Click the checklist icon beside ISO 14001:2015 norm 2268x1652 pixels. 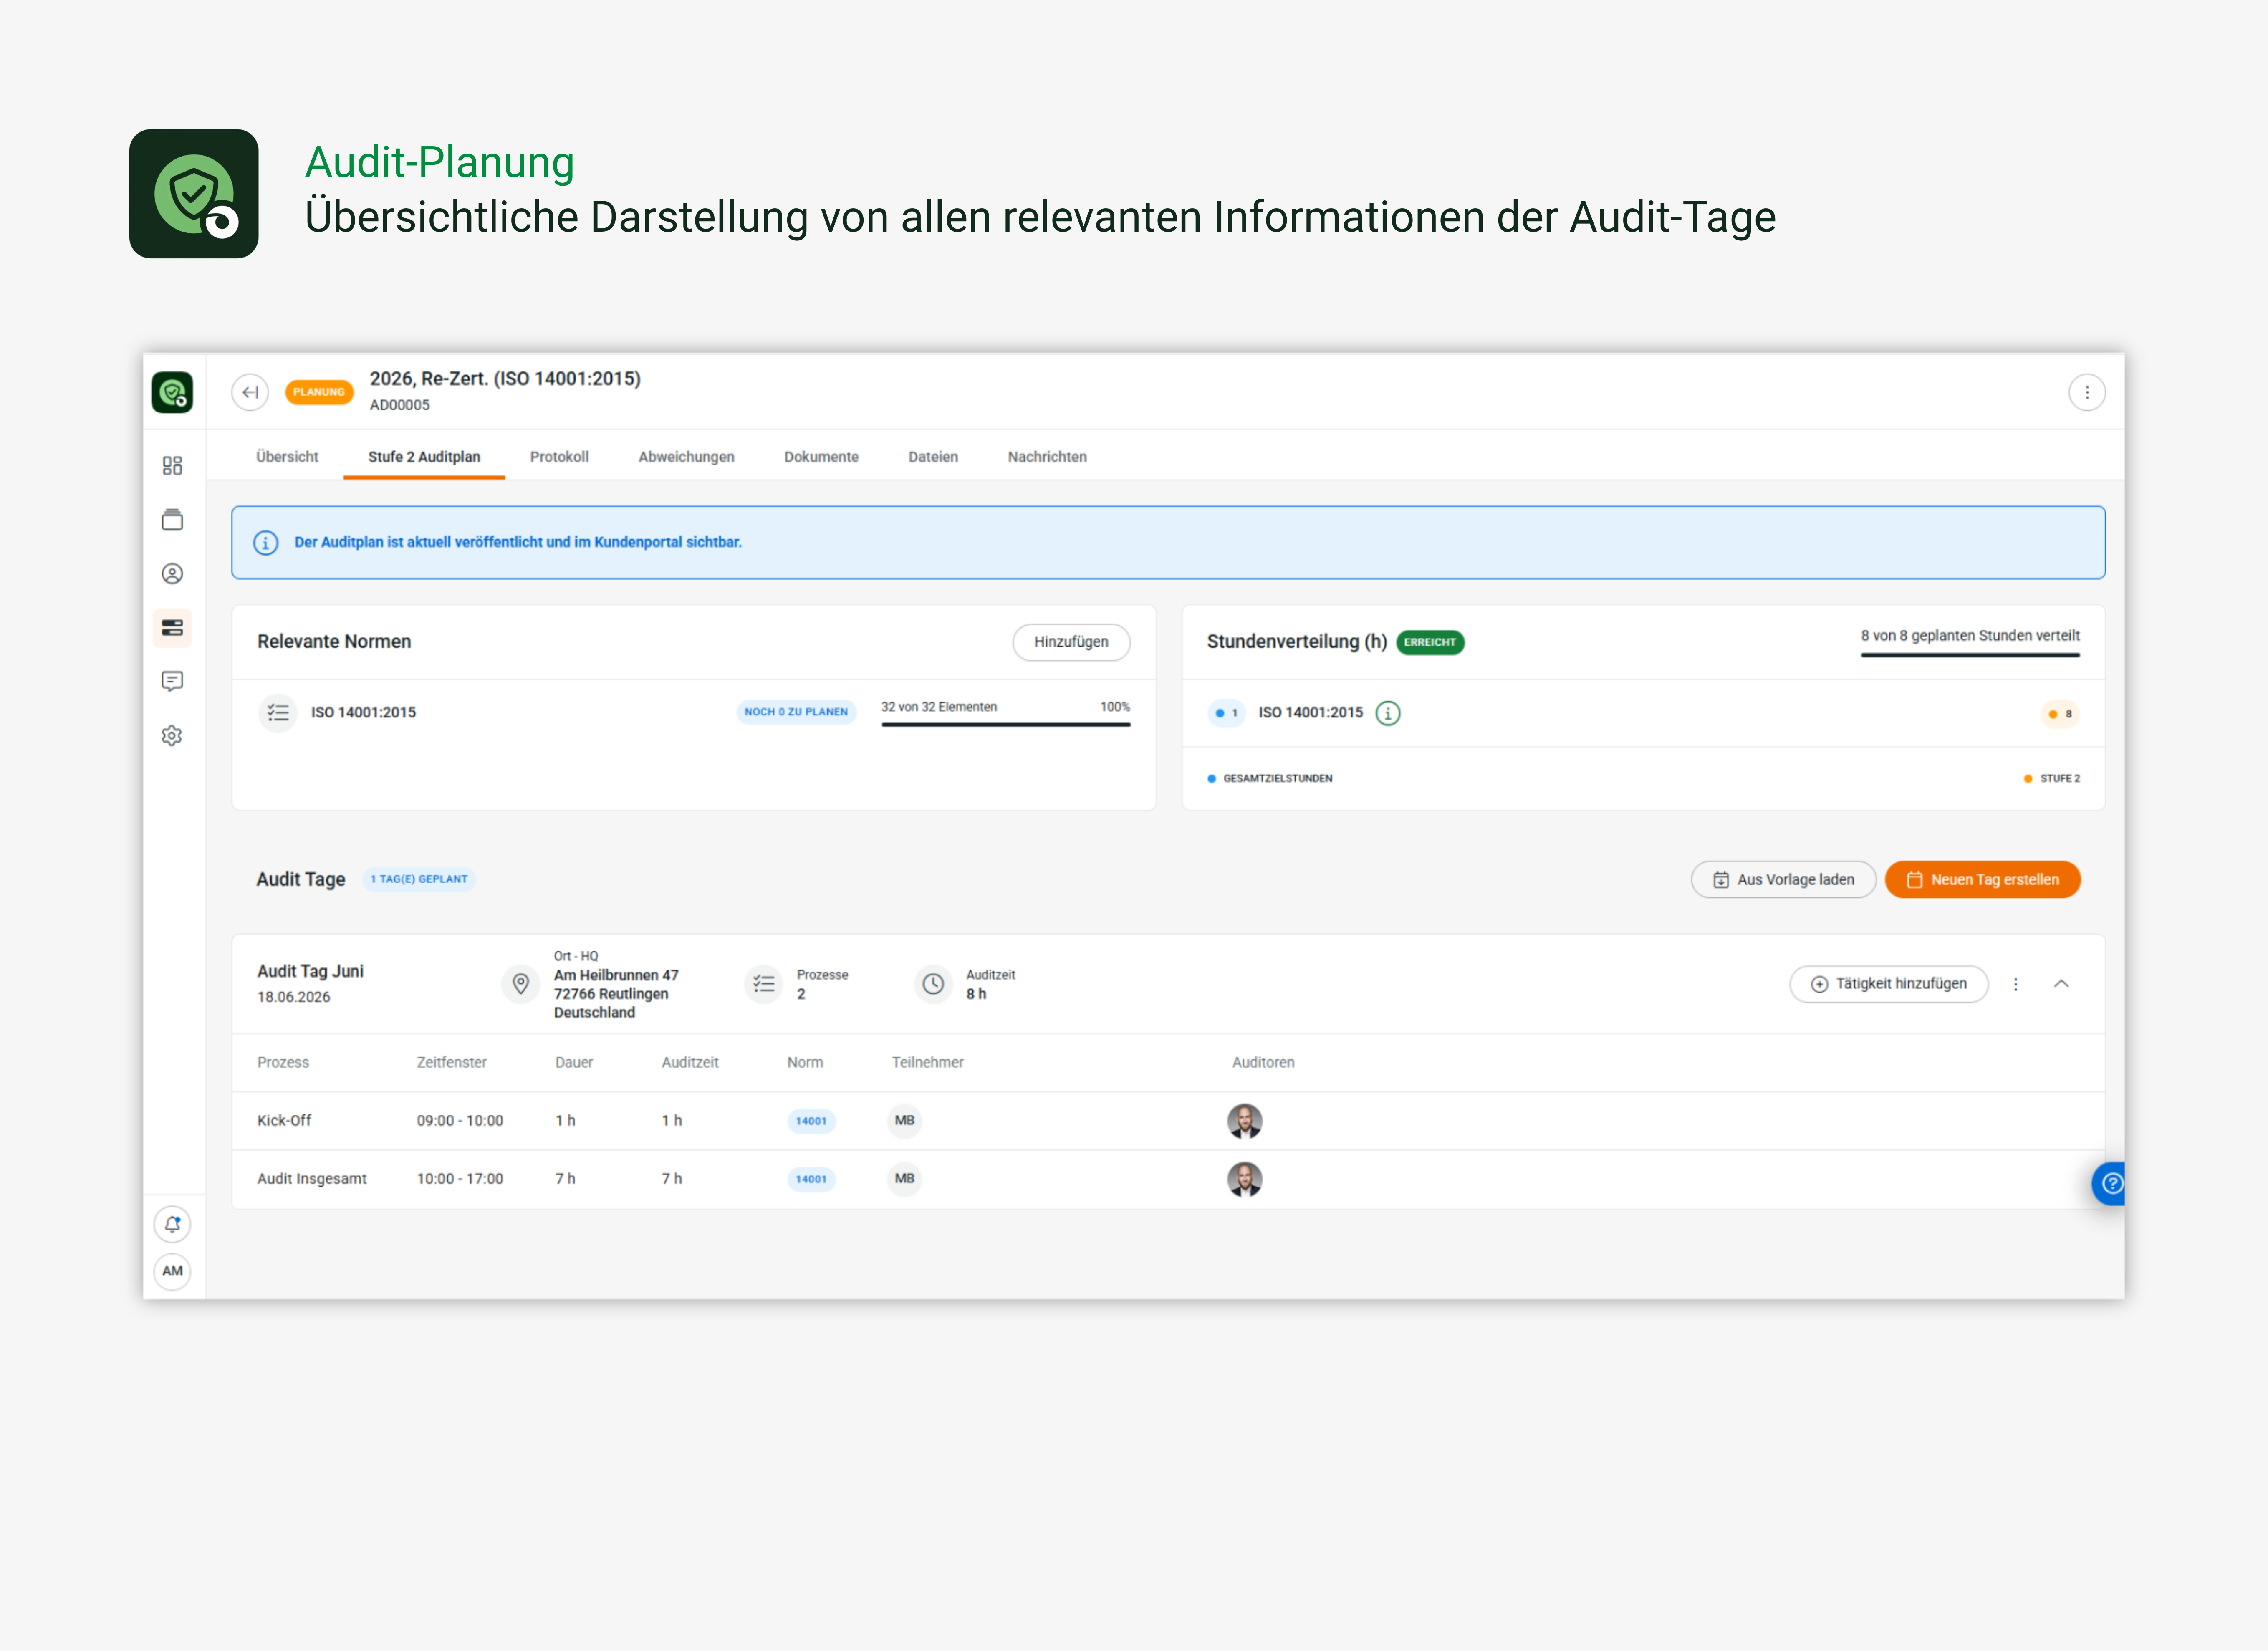pos(278,713)
